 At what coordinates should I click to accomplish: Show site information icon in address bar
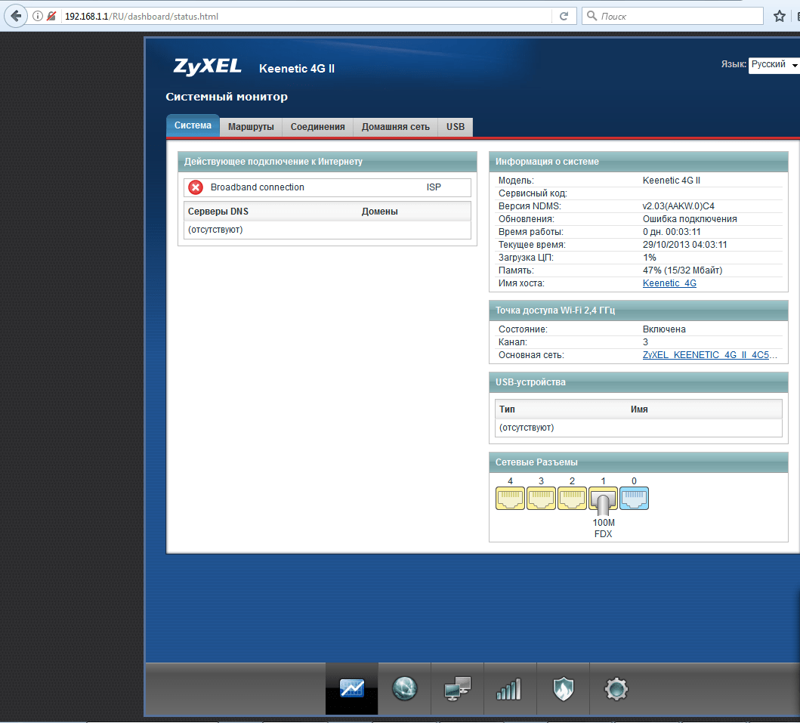tap(37, 17)
